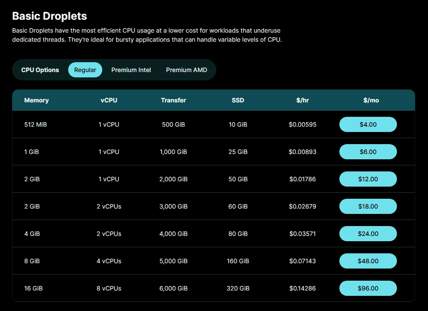Choose the $6.00 monthly plan button
Viewport: 428px width, 311px height.
point(368,152)
